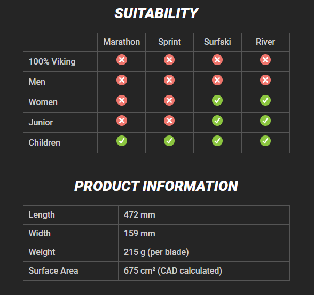
Task: Click the red cross for Men Surfski
Action: [217, 80]
